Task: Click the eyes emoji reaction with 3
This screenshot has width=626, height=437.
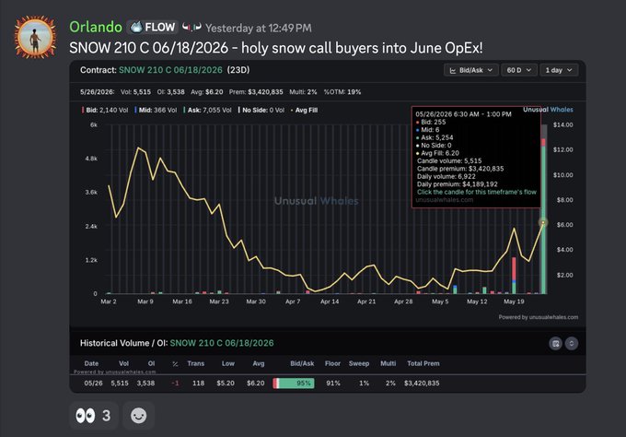Action: [x=94, y=416]
